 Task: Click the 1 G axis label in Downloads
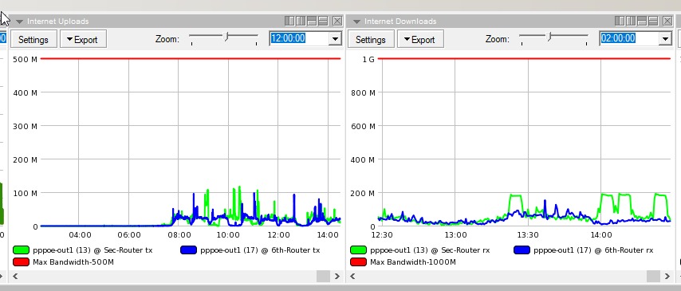pyautogui.click(x=368, y=59)
